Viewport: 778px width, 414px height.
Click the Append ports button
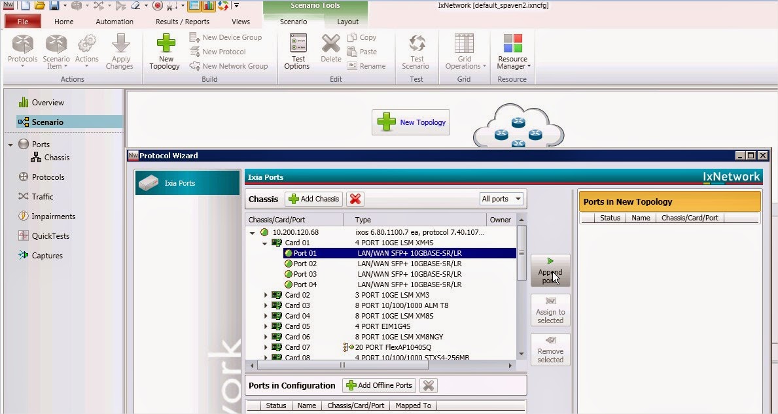(550, 270)
